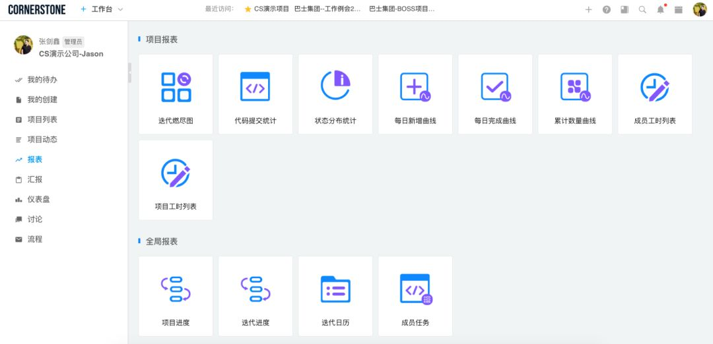The width and height of the screenshot is (713, 344).
Task: Collapse the sidebar with the handle arrow
Action: coord(129,72)
